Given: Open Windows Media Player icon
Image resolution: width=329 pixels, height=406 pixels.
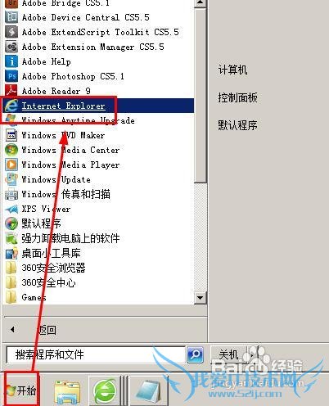Looking at the screenshot, I should click(x=11, y=165).
